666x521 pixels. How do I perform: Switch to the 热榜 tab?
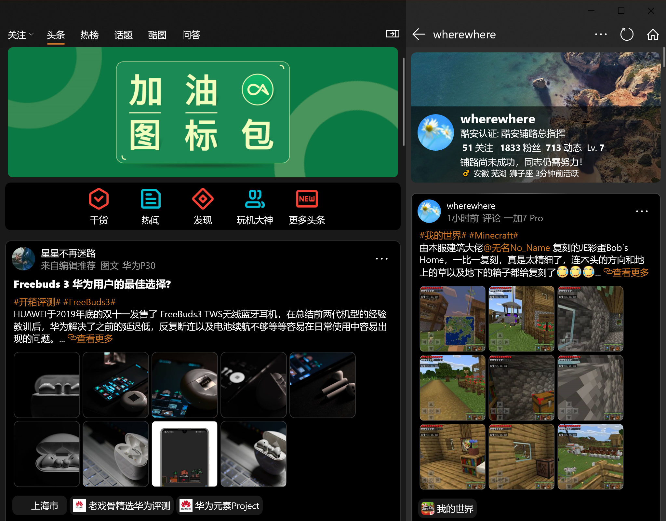pyautogui.click(x=89, y=35)
